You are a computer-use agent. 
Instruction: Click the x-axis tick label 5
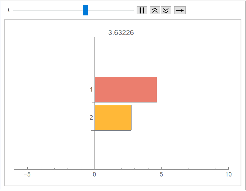pos(161,174)
